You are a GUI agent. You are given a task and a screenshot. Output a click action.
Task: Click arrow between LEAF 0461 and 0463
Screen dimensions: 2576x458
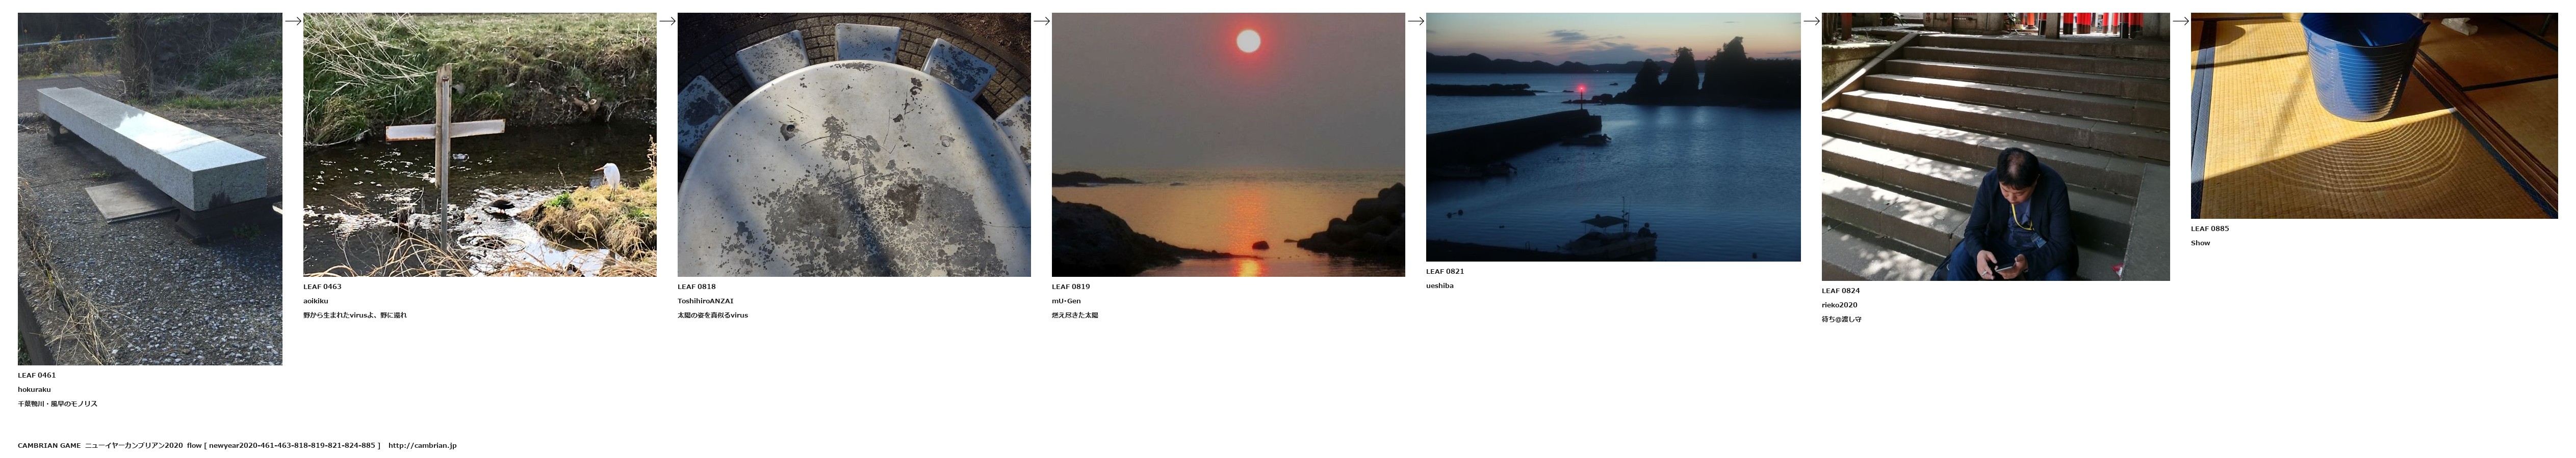(x=293, y=21)
